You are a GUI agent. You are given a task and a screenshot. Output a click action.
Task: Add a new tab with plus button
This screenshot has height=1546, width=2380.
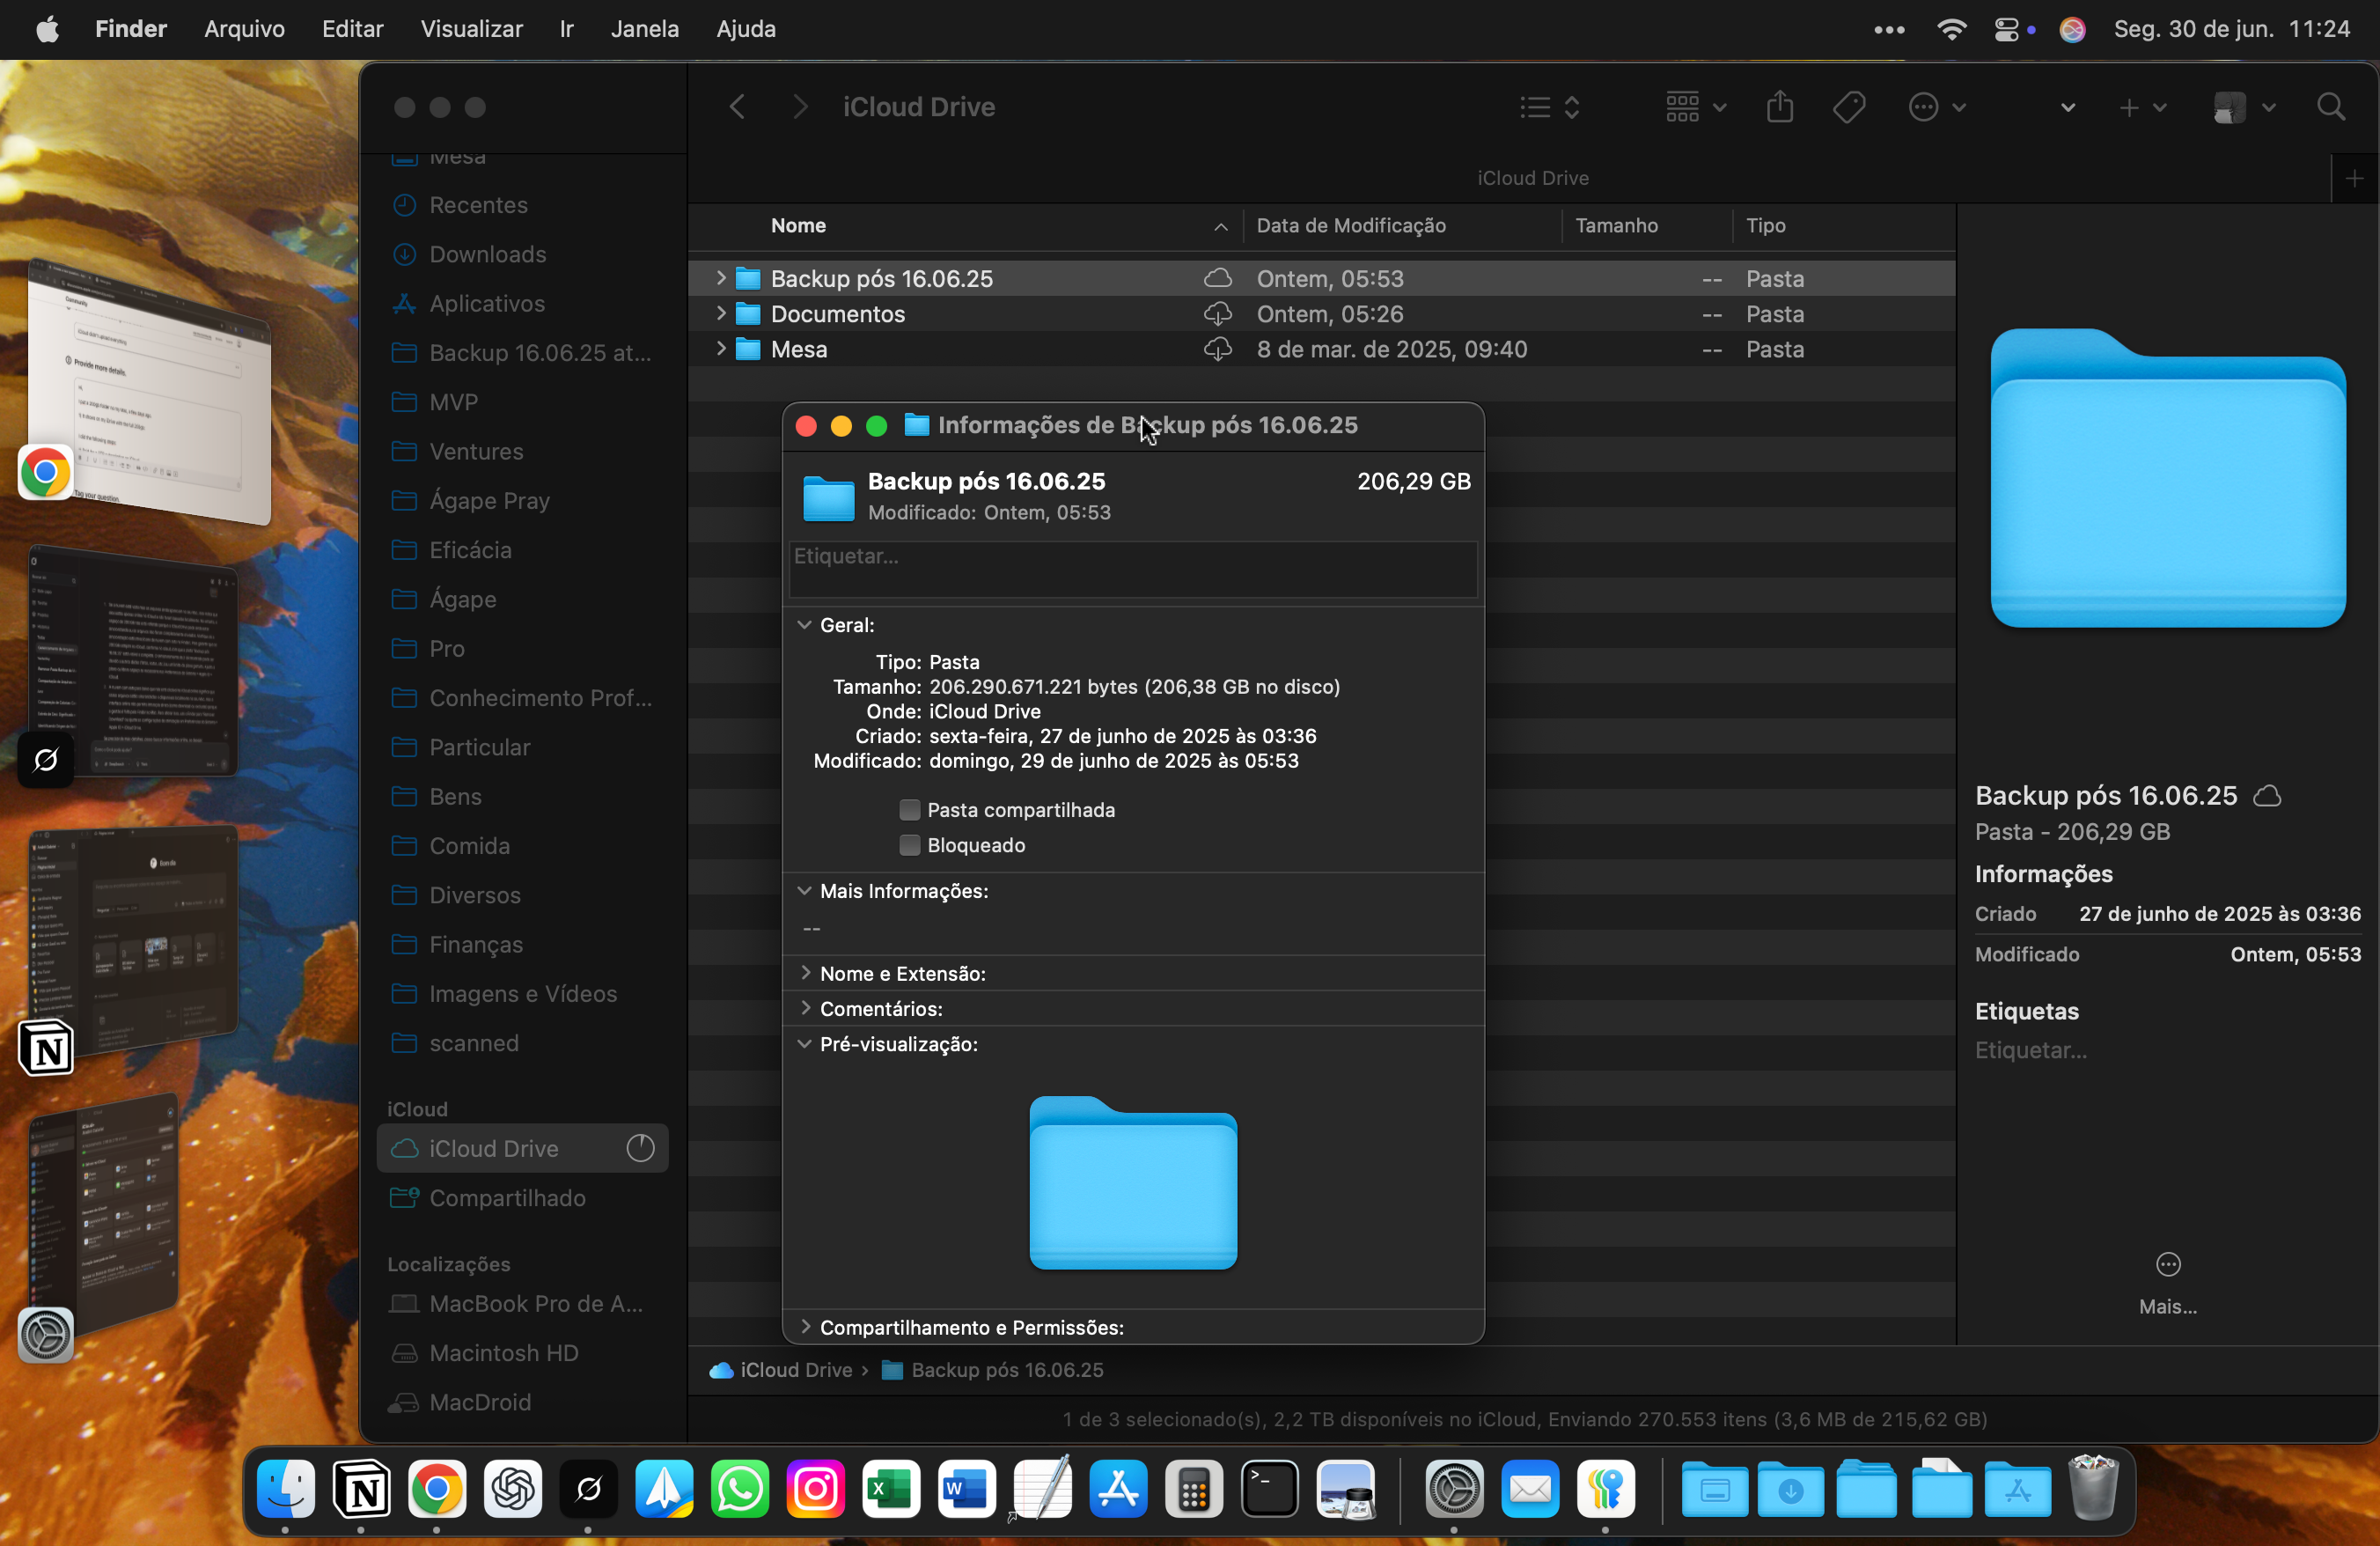point(2354,178)
